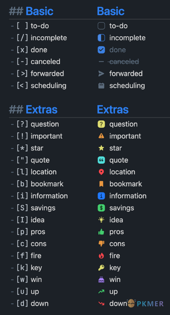
Task: Click the red fire icon
Action: click(101, 256)
